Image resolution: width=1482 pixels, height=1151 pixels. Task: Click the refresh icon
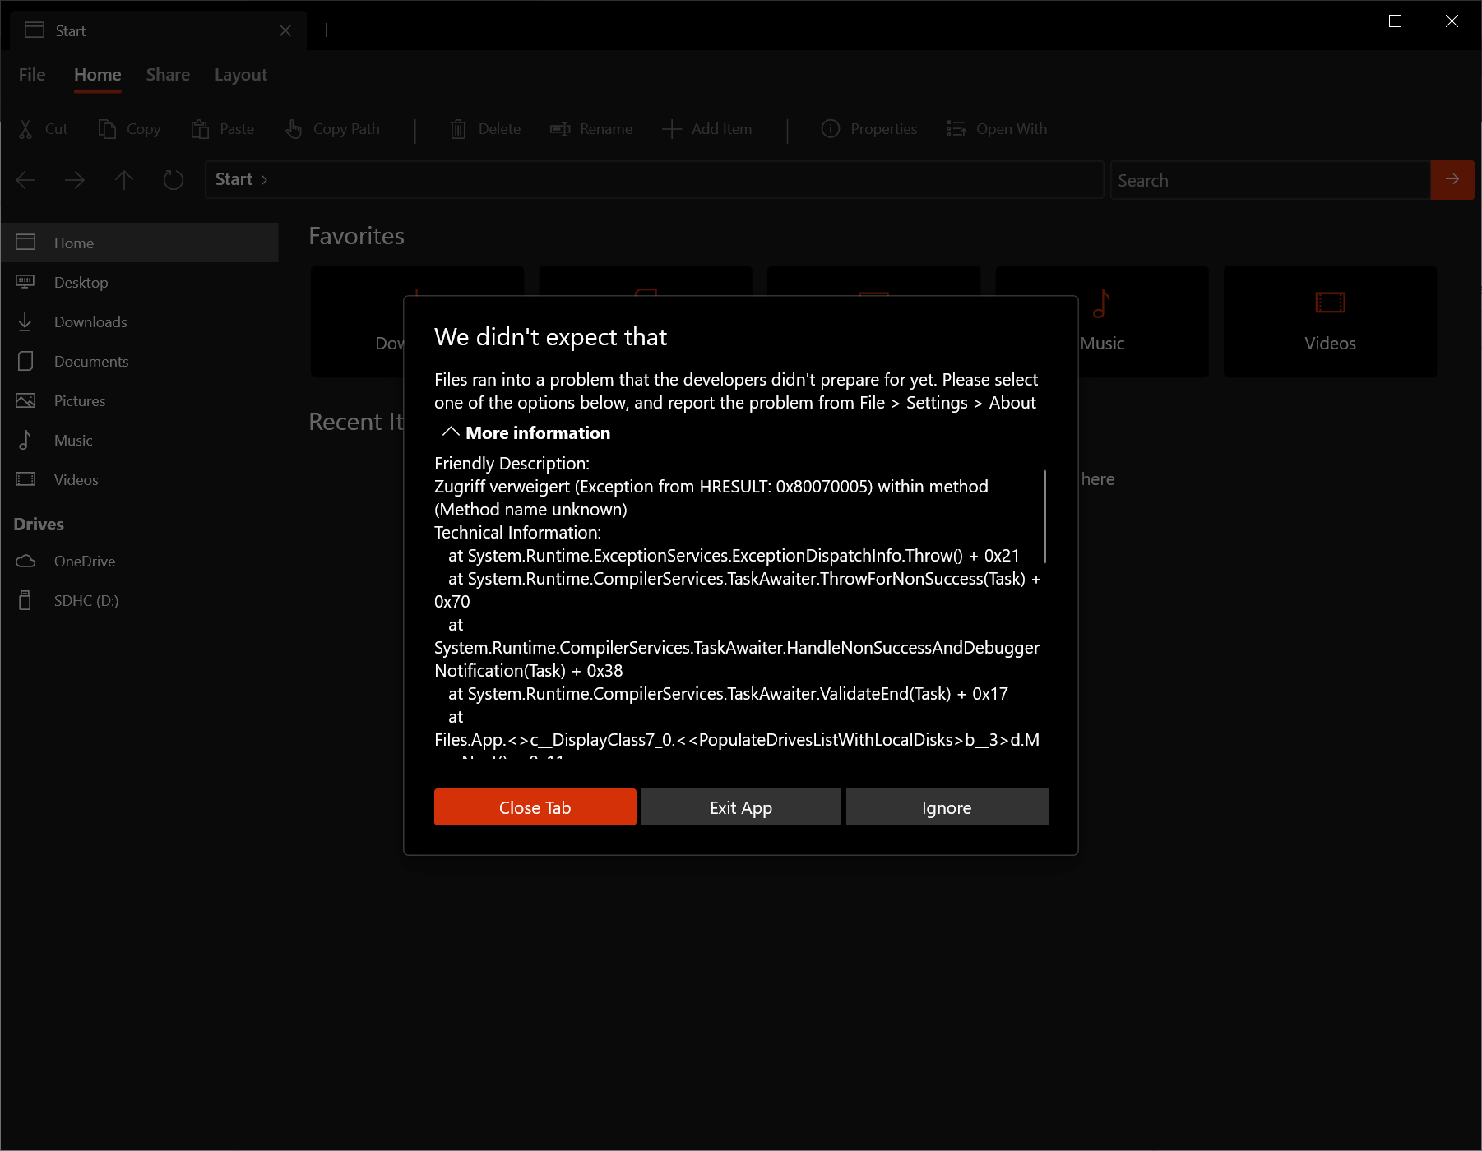coord(173,179)
